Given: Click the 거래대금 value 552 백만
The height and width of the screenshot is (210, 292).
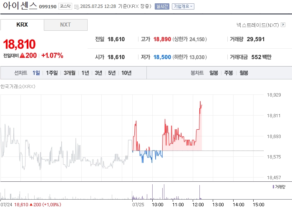Looking at the screenshot, I should pyautogui.click(x=262, y=57).
